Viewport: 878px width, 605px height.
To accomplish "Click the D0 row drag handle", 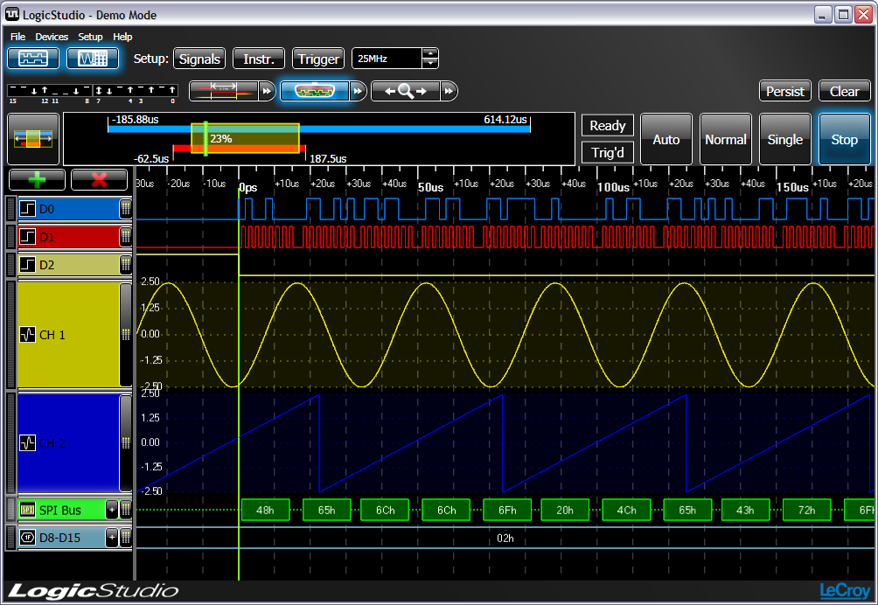I will 10,209.
